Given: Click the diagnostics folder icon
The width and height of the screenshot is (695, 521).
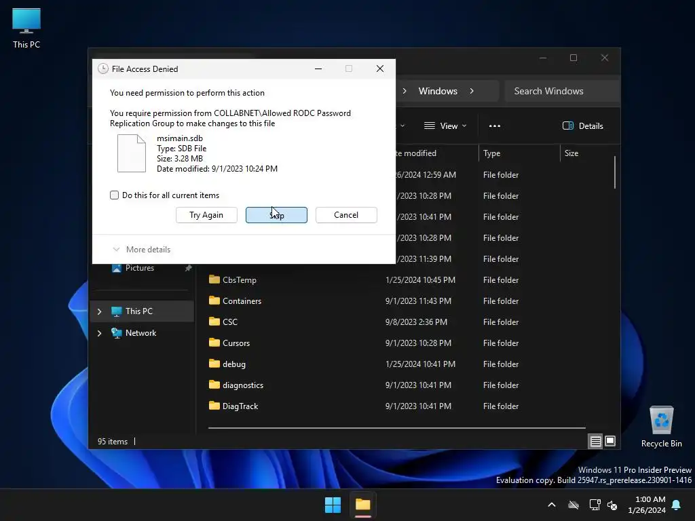Looking at the screenshot, I should click(214, 385).
